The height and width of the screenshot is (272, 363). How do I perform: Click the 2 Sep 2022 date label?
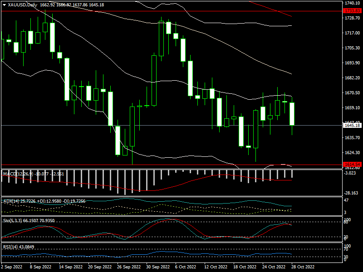[13, 268]
